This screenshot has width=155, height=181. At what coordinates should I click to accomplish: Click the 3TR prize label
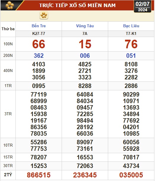point(8,114)
